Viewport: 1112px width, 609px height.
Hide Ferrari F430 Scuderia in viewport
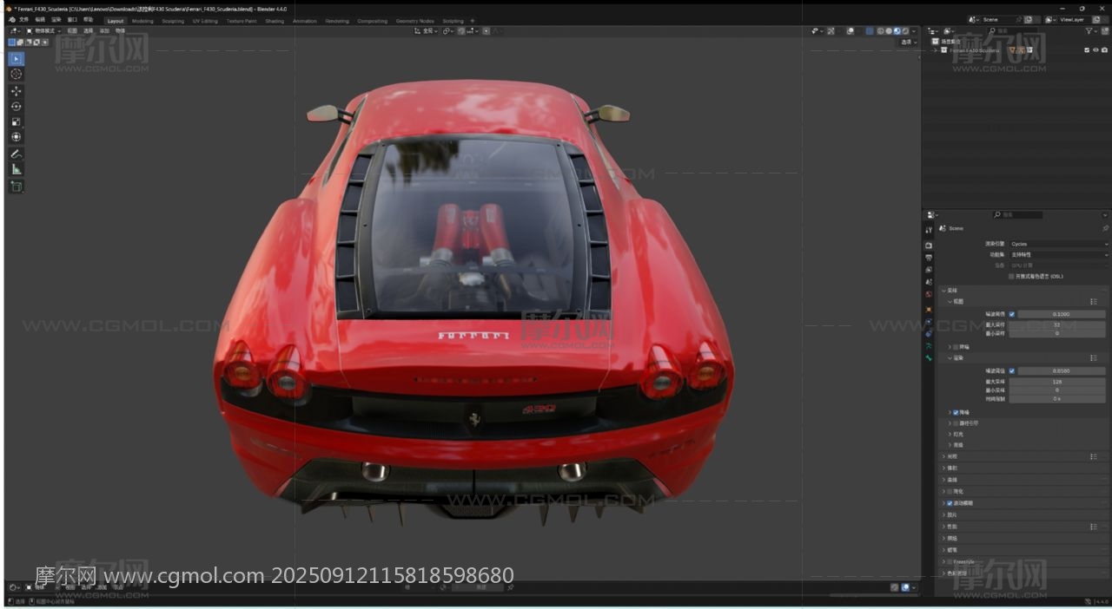(1095, 50)
